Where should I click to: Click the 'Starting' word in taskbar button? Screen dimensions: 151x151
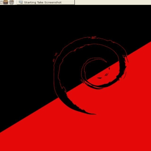coord(30,3)
